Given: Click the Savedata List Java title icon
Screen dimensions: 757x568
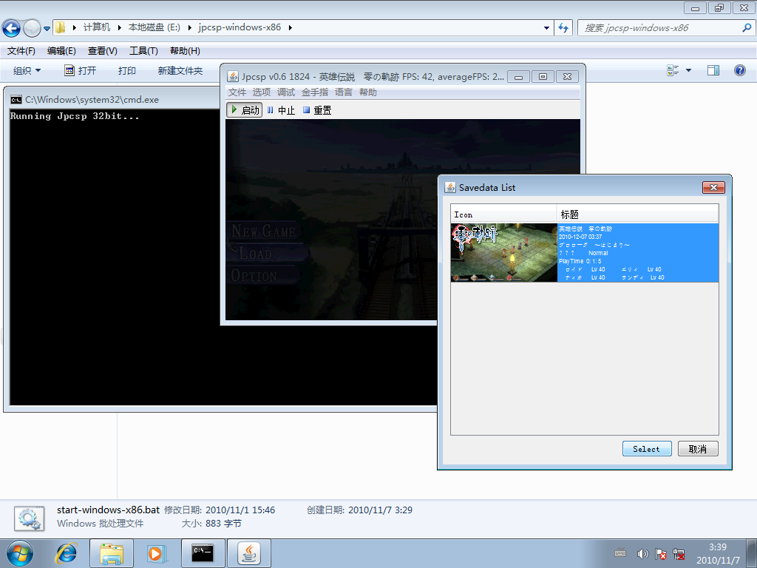Looking at the screenshot, I should (450, 187).
